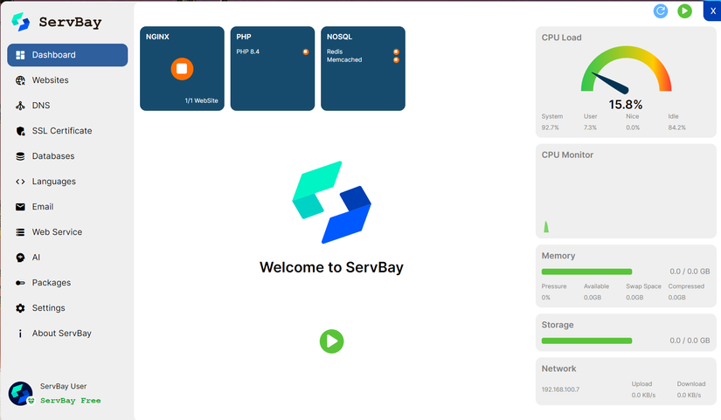Toggle the Redis status indicator
This screenshot has height=420, width=721.
(396, 52)
